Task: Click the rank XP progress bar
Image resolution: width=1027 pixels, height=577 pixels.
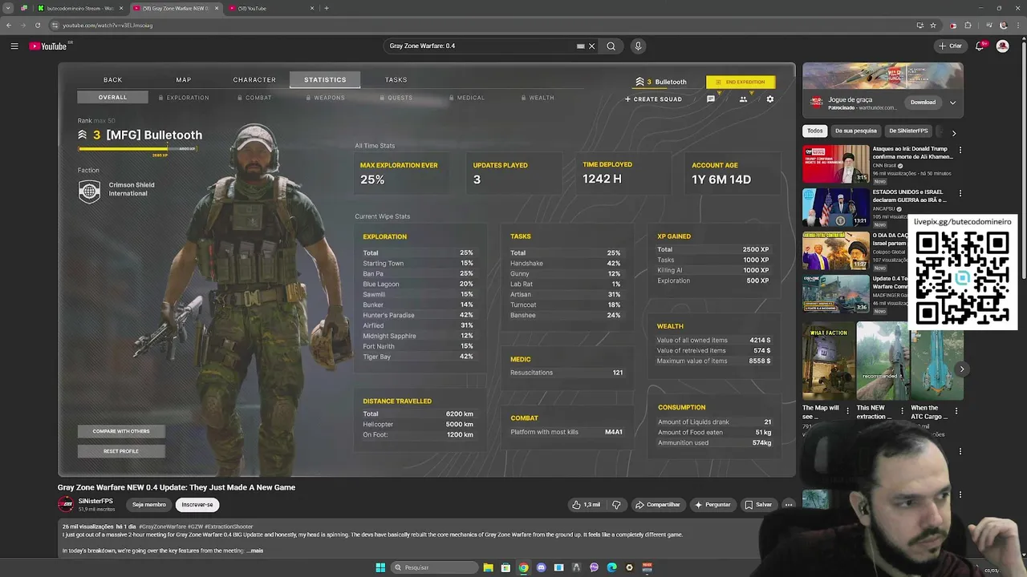Action: (137, 148)
